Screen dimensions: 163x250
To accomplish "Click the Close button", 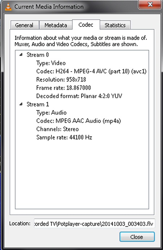I will click(x=137, y=237).
